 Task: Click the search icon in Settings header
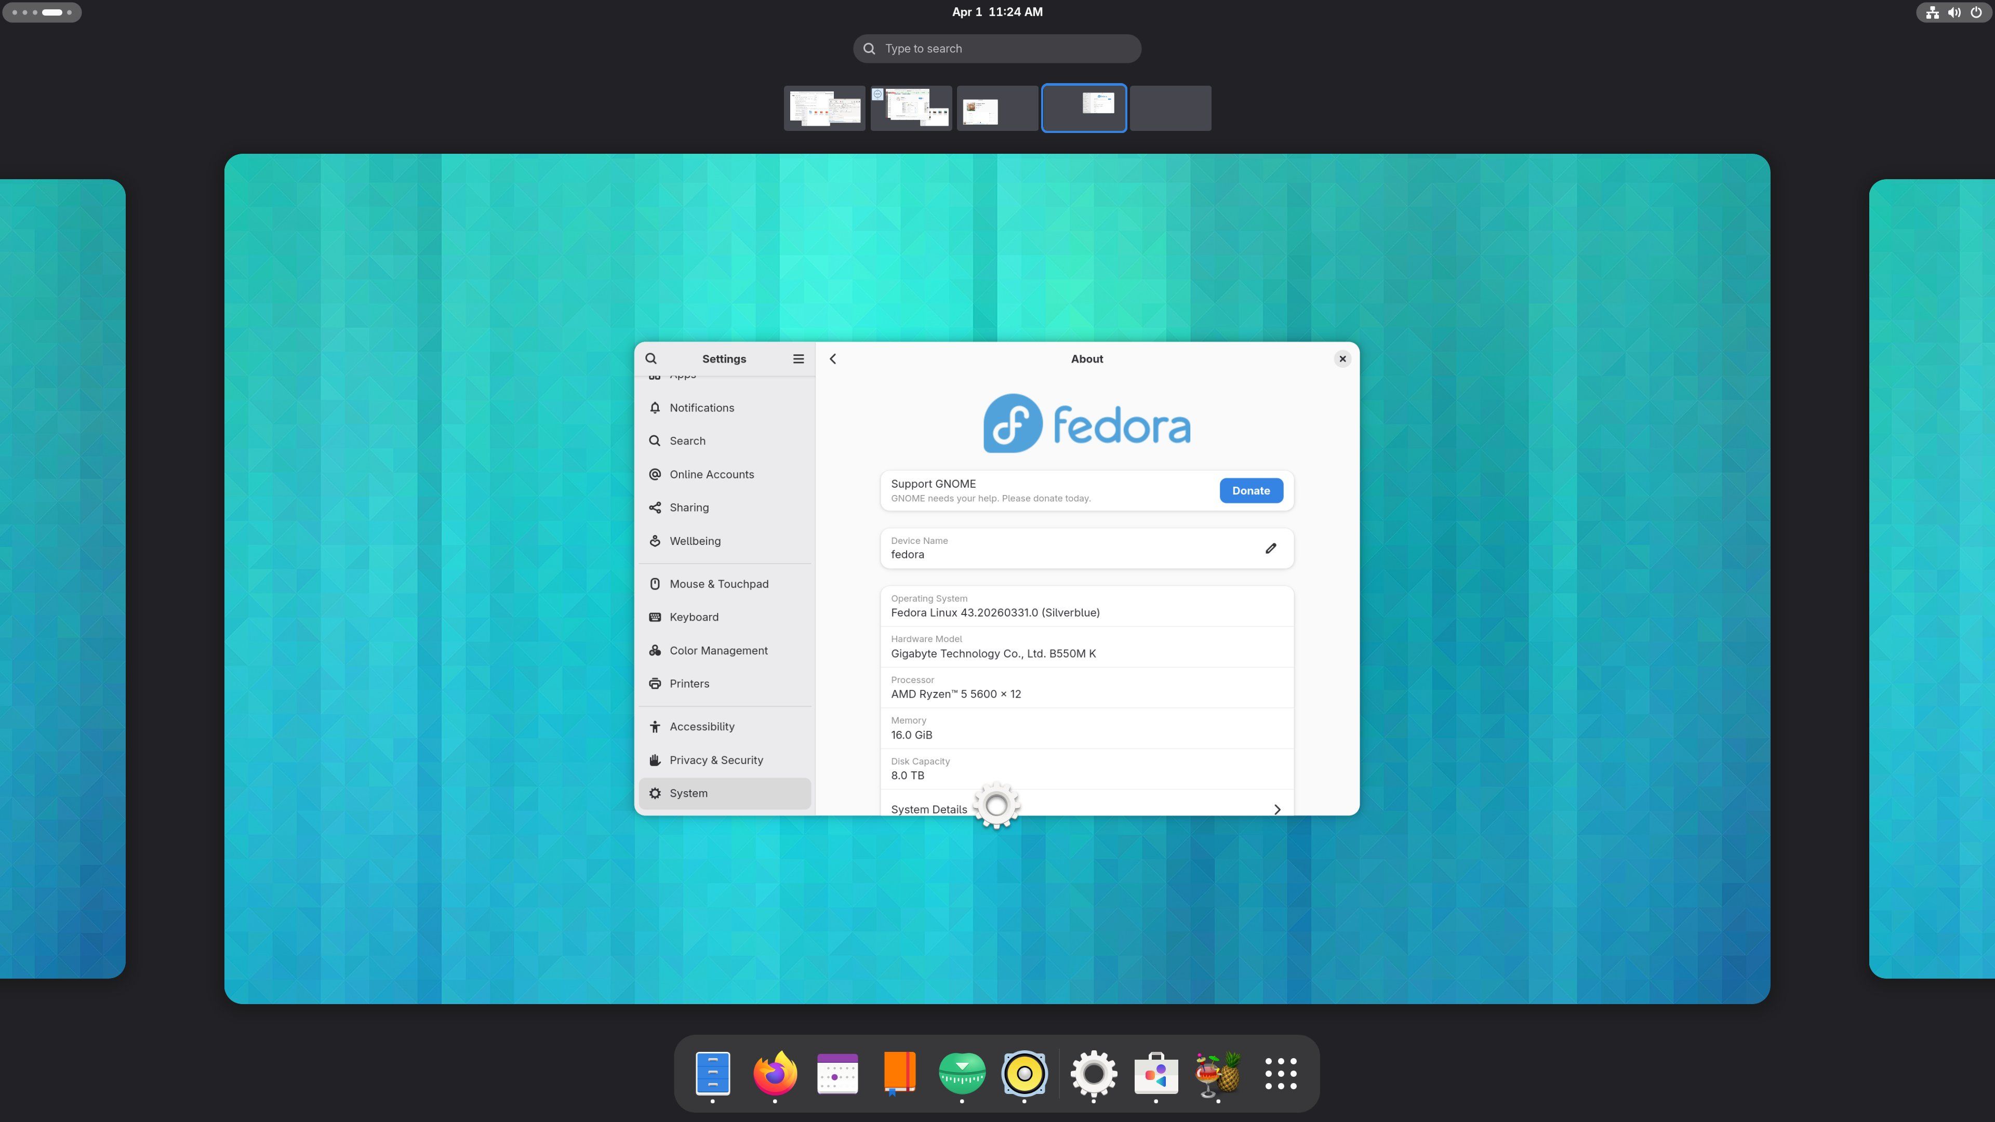[651, 358]
